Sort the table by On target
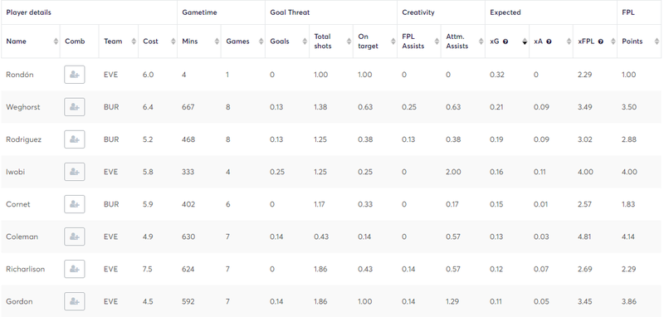664x317 pixels. point(393,41)
